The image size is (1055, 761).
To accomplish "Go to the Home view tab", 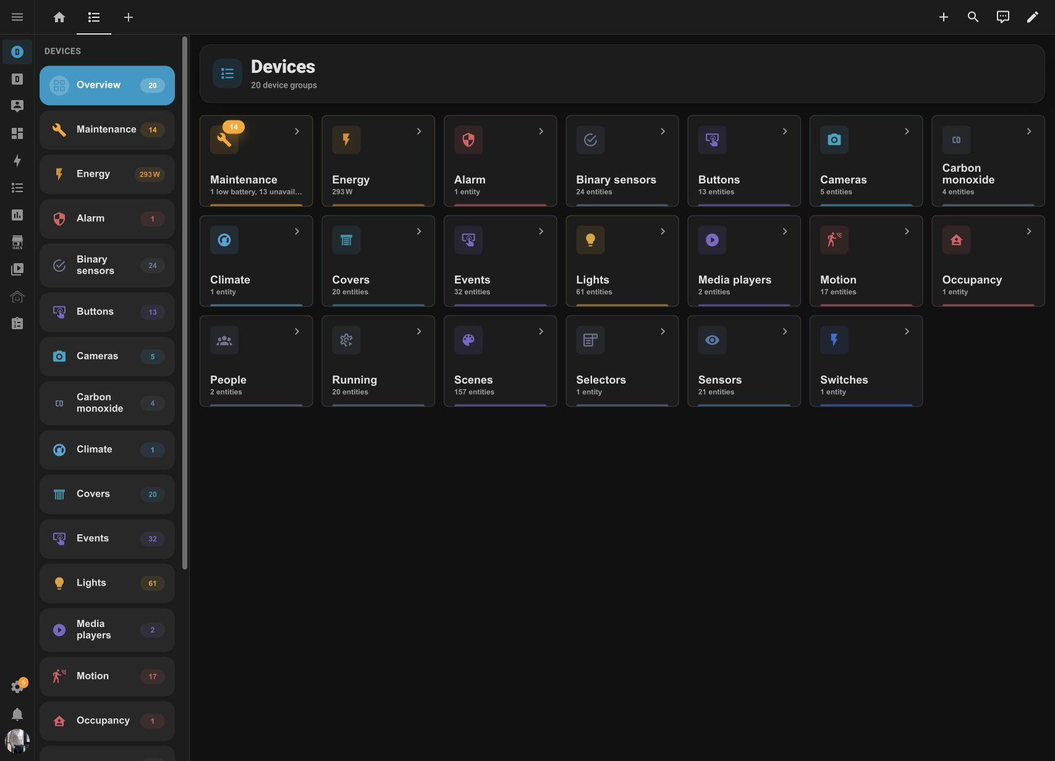I will pos(59,17).
